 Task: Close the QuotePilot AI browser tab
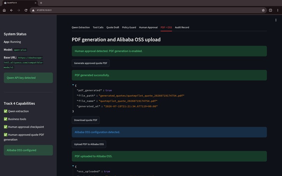[x=35, y=3]
